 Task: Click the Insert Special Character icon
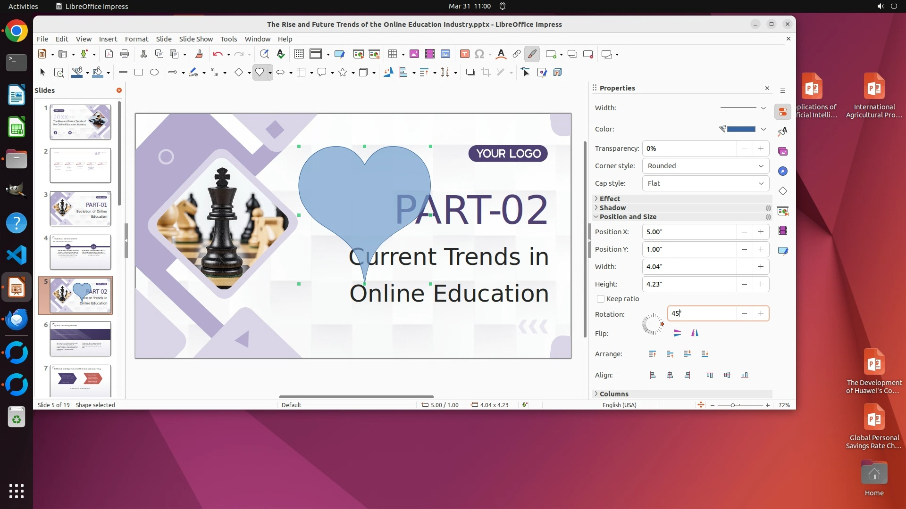(x=479, y=54)
